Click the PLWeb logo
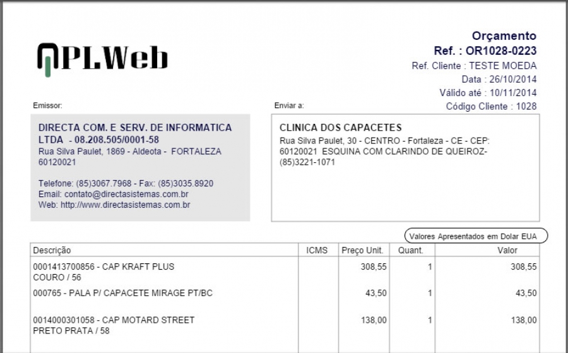 pyautogui.click(x=102, y=59)
